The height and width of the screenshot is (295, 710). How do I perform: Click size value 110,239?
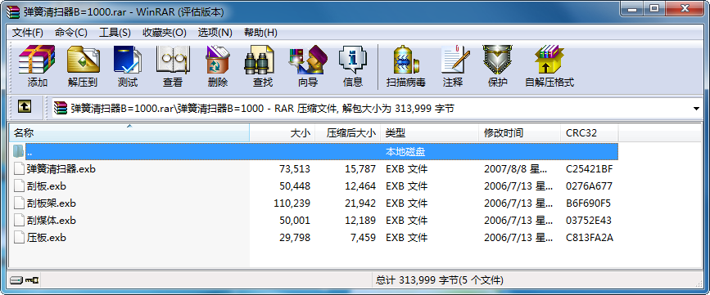click(292, 203)
